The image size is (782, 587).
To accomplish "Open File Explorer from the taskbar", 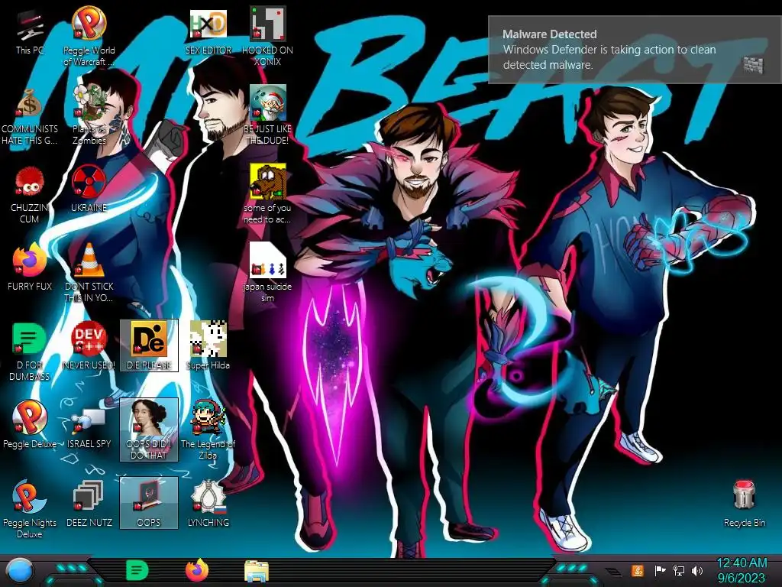I will (257, 572).
